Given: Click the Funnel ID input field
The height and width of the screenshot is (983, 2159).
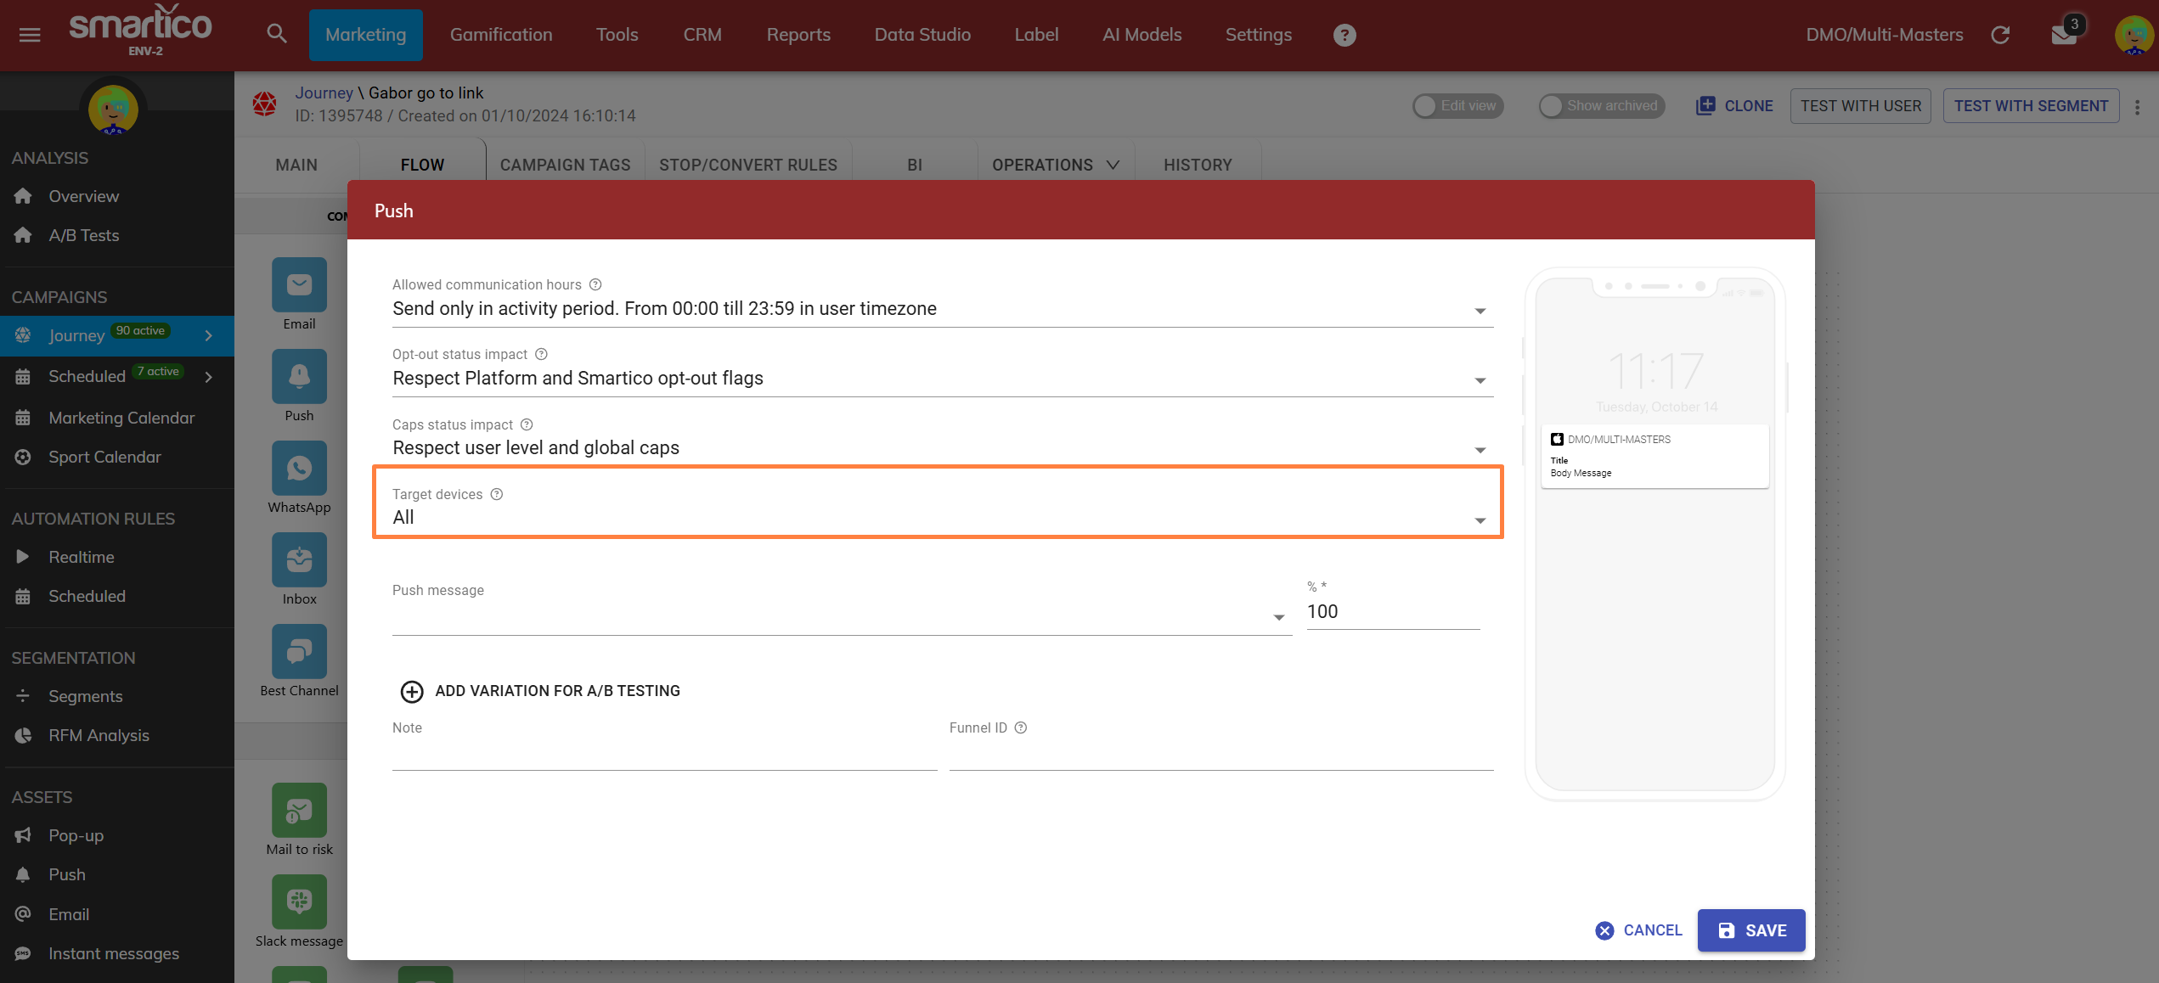Looking at the screenshot, I should [x=1220, y=755].
